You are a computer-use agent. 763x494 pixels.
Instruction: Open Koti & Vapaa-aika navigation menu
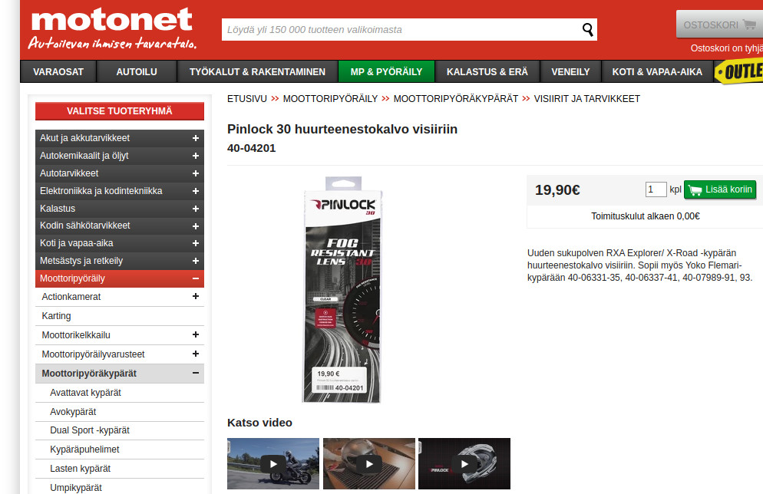tap(657, 72)
